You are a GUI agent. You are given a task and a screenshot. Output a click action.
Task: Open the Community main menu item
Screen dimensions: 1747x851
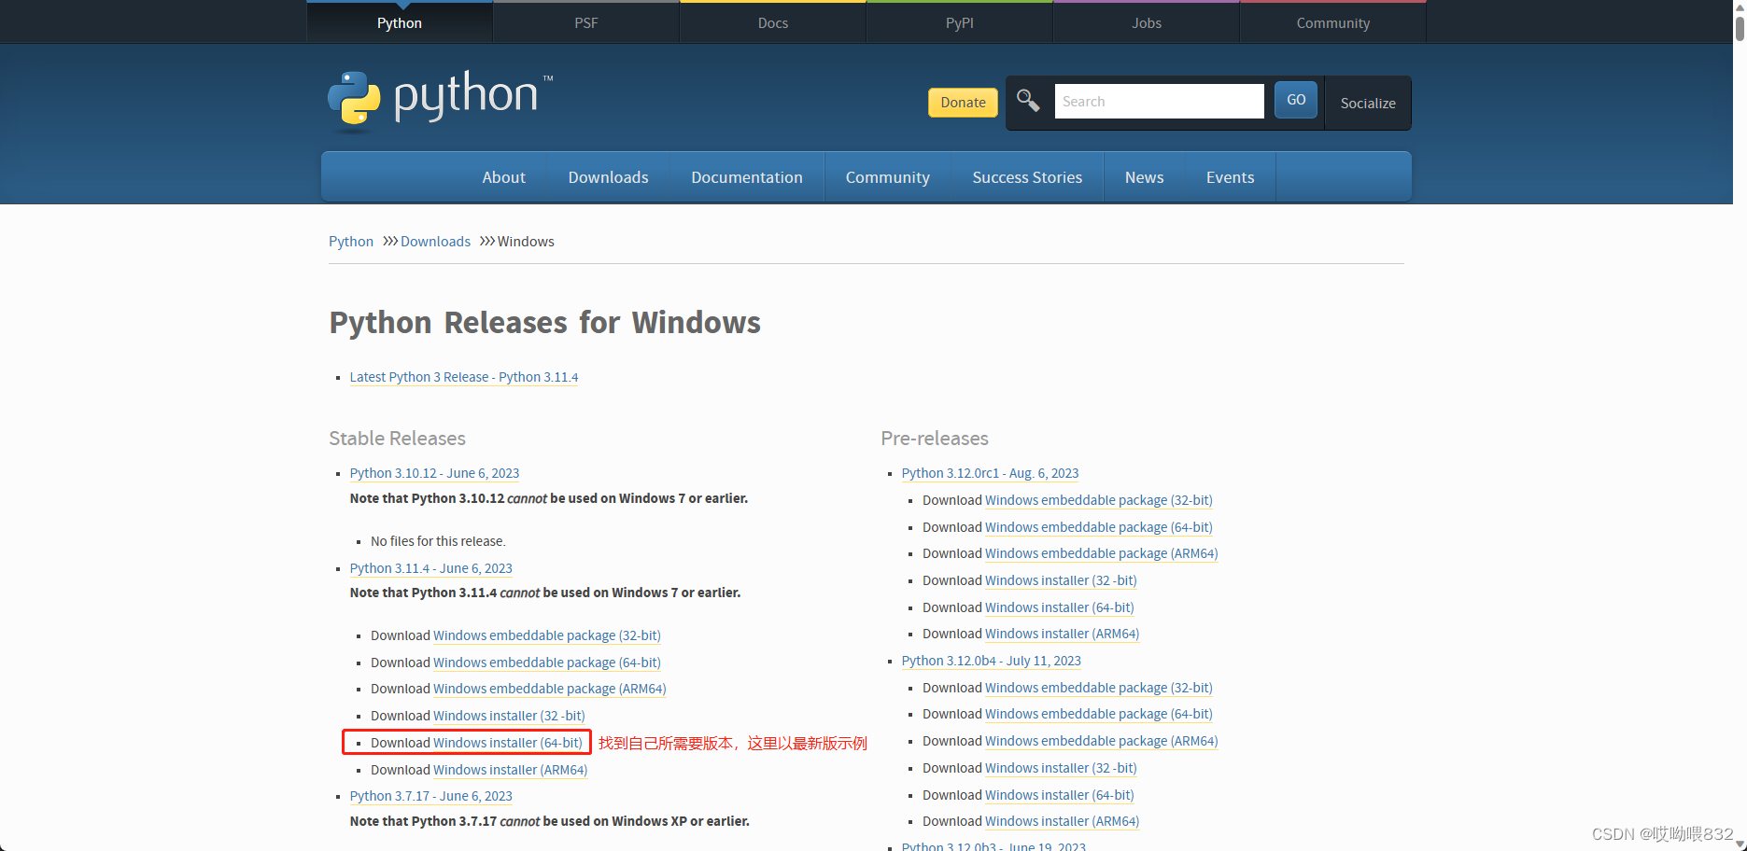click(888, 177)
